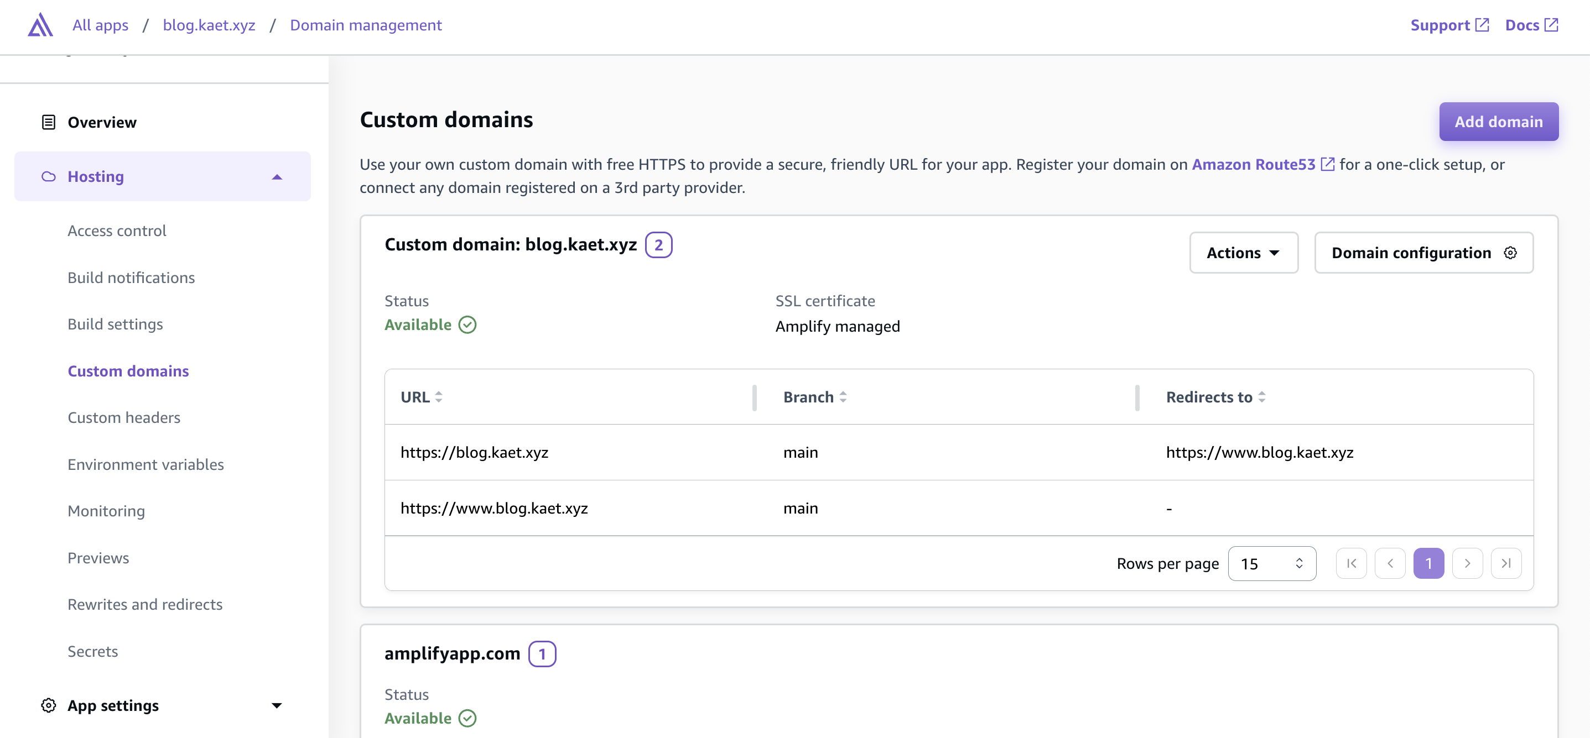The width and height of the screenshot is (1590, 738).
Task: Click https://blog.kaet.xyz URL cell
Action: [474, 453]
